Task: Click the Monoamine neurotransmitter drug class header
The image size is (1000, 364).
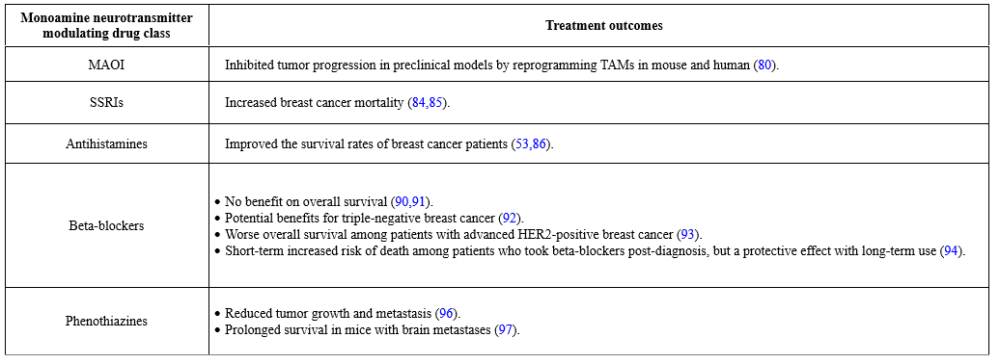Action: point(106,26)
